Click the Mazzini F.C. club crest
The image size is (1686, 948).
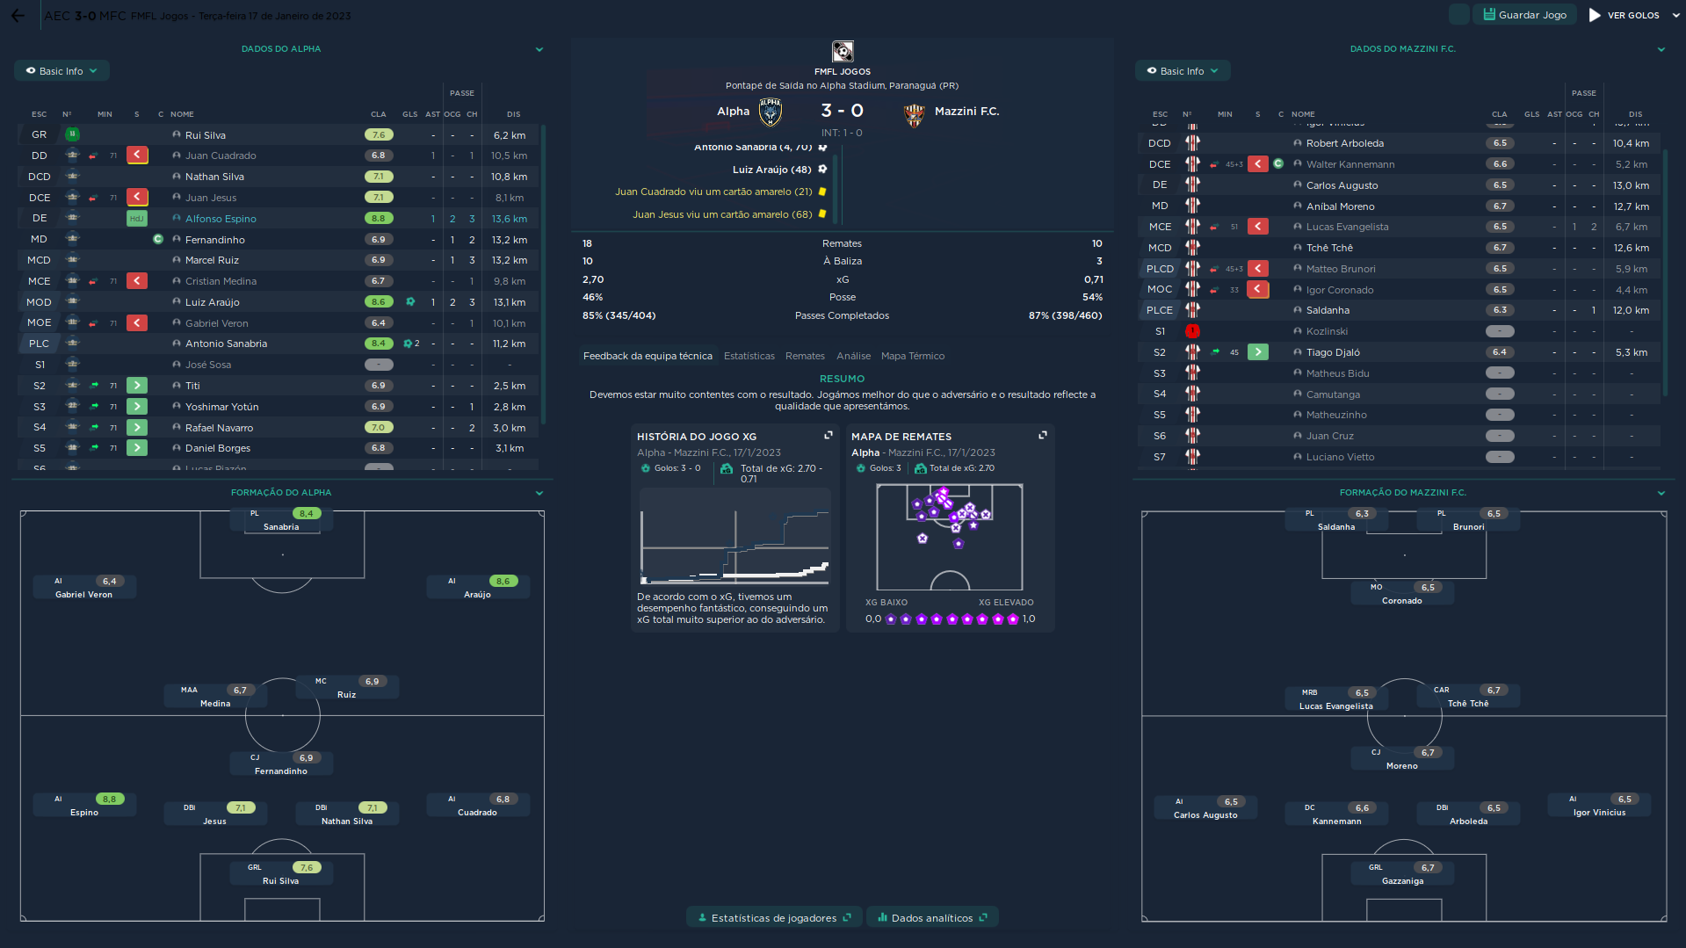[914, 114]
